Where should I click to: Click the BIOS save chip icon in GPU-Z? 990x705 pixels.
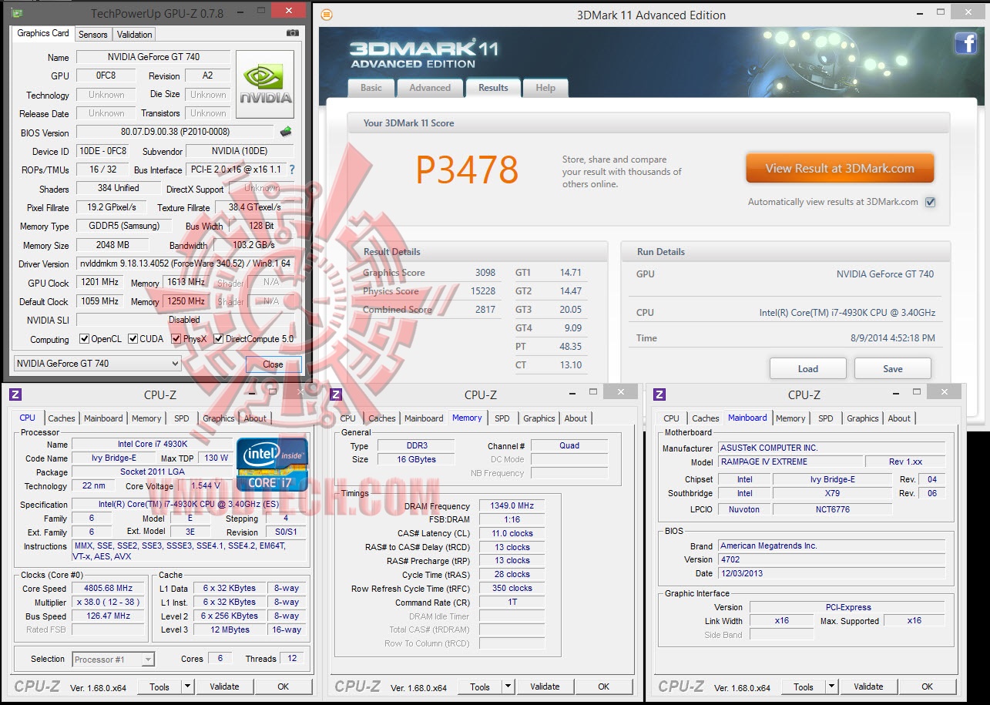coord(286,132)
